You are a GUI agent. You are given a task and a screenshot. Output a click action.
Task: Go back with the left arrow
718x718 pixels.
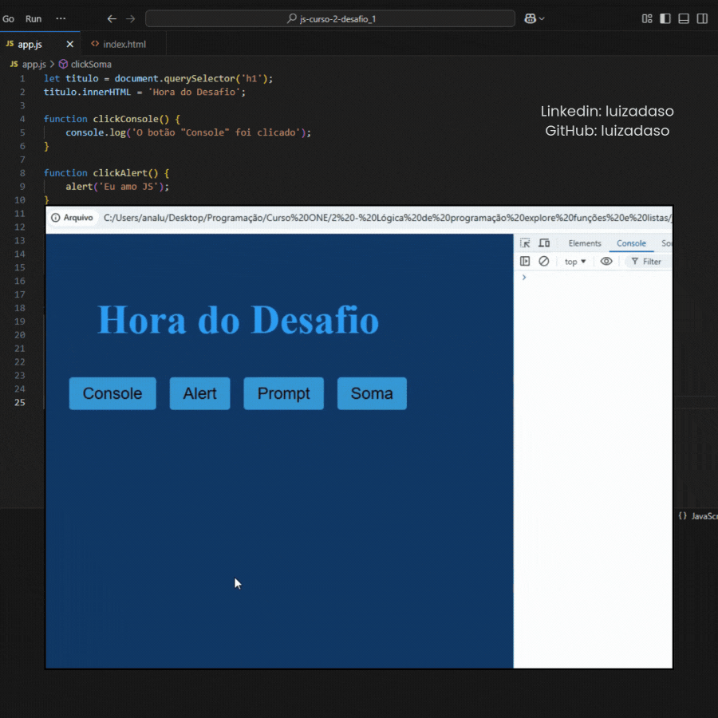(x=112, y=19)
